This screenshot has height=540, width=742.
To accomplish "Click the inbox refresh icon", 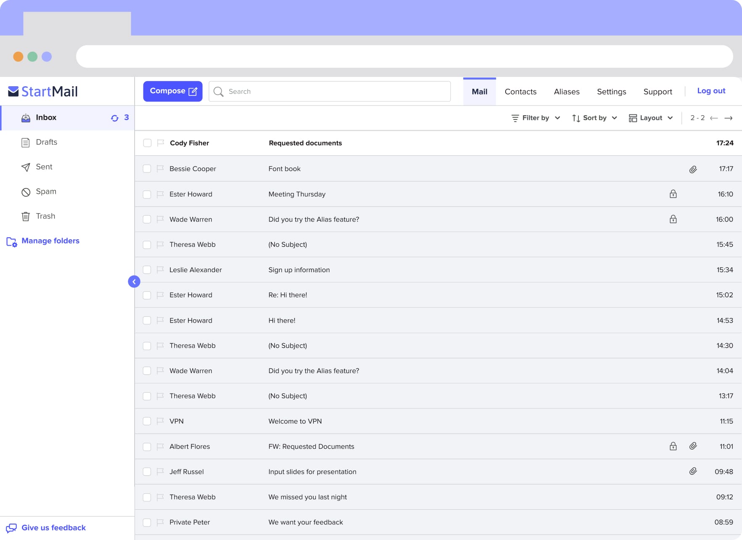I will click(114, 118).
